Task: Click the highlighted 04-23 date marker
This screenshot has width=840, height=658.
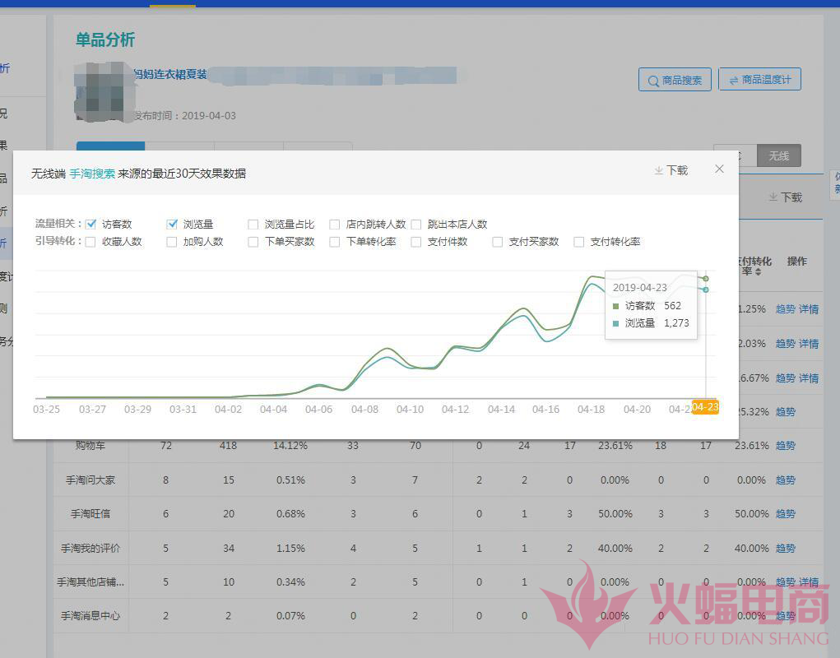Action: click(x=705, y=408)
